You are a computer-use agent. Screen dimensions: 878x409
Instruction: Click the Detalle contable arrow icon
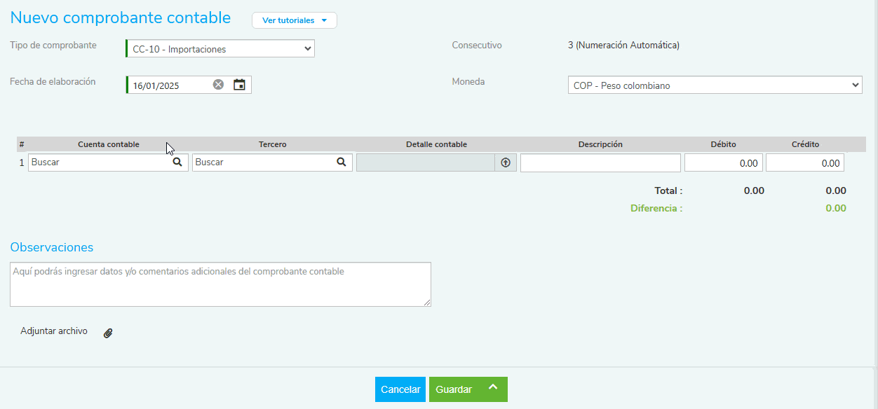[x=506, y=162]
